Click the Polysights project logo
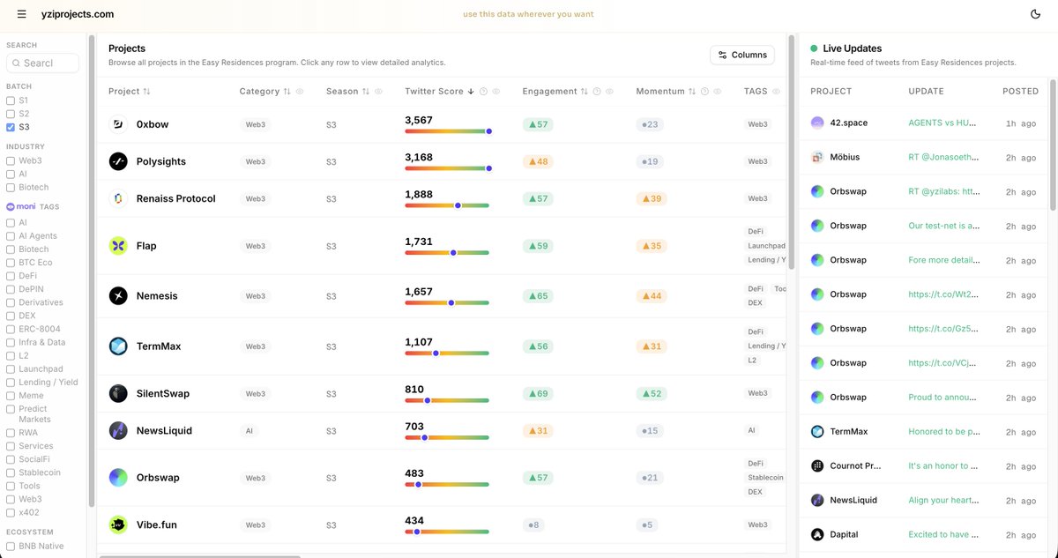Viewport: 1058px width, 558px height. point(118,161)
